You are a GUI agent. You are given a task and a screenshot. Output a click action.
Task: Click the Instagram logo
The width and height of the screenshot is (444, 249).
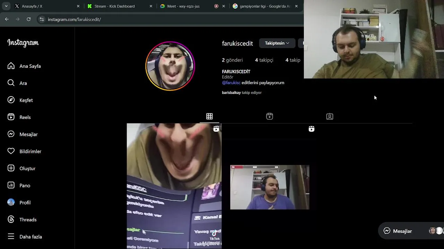pos(23,43)
